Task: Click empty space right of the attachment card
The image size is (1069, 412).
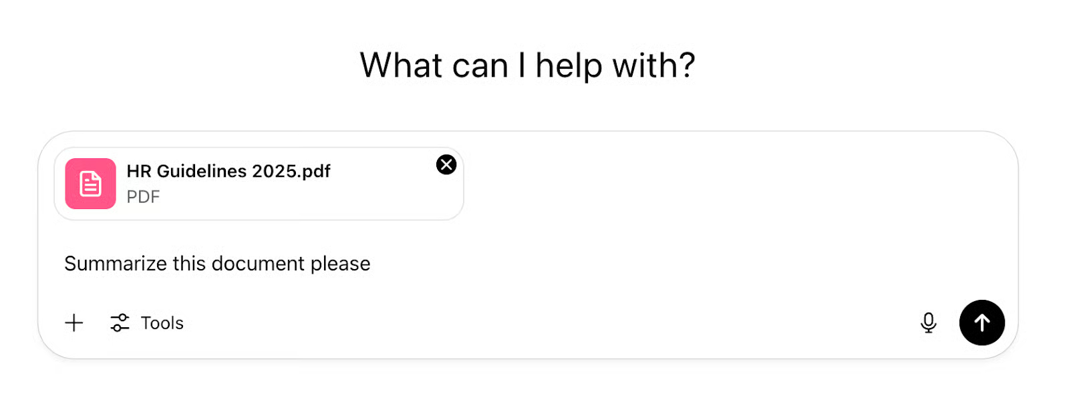Action: coord(735,184)
